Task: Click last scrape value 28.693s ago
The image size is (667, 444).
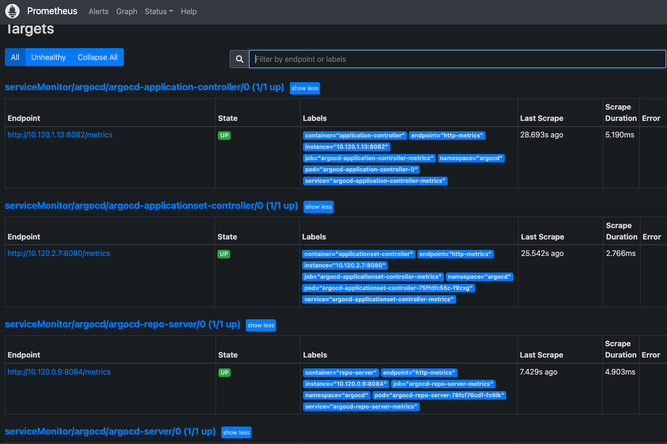Action: tap(542, 135)
